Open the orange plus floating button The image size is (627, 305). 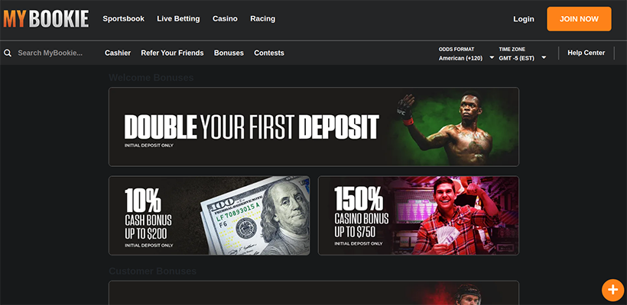point(612,290)
